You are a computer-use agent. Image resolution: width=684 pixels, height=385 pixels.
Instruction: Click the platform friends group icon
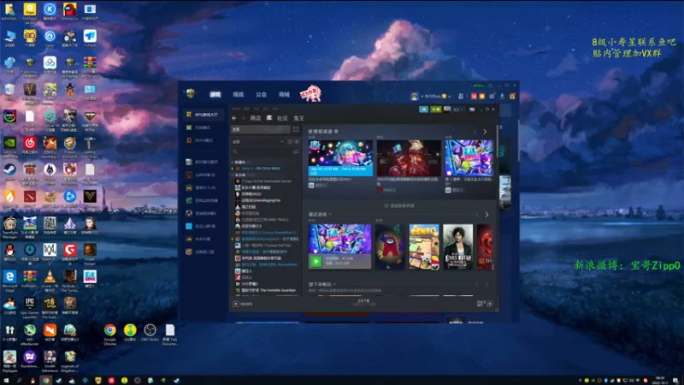click(461, 96)
